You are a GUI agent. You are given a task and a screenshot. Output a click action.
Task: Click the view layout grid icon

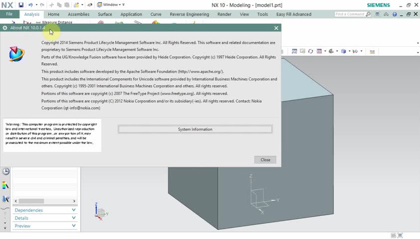click(x=319, y=51)
